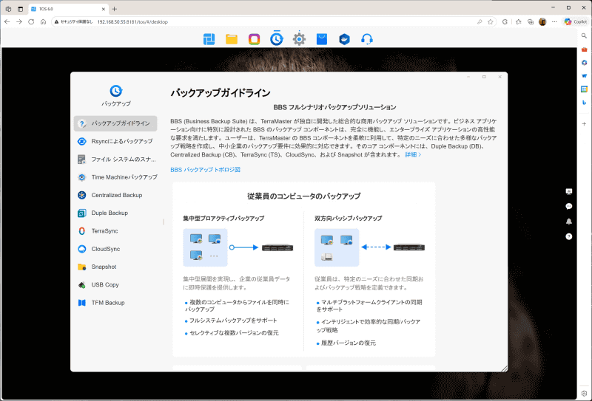Click the セキュリティ保護なし warning badge

73,22
